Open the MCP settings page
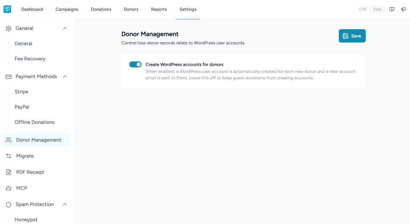Image resolution: width=410 pixels, height=224 pixels. (22, 188)
